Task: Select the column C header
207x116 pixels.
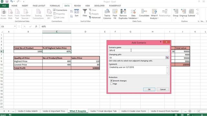Action: (57, 32)
